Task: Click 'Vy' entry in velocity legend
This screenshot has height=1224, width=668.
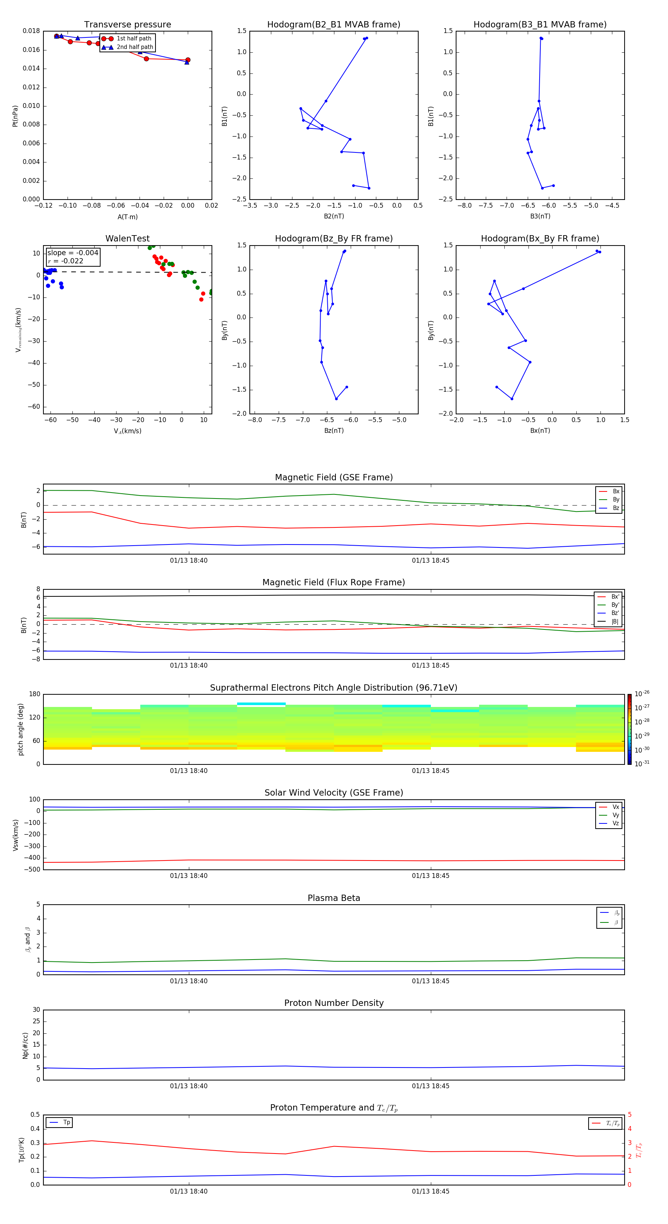Action: pyautogui.click(x=609, y=815)
